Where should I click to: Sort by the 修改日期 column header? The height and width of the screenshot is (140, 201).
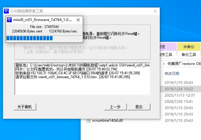[x=172, y=73]
